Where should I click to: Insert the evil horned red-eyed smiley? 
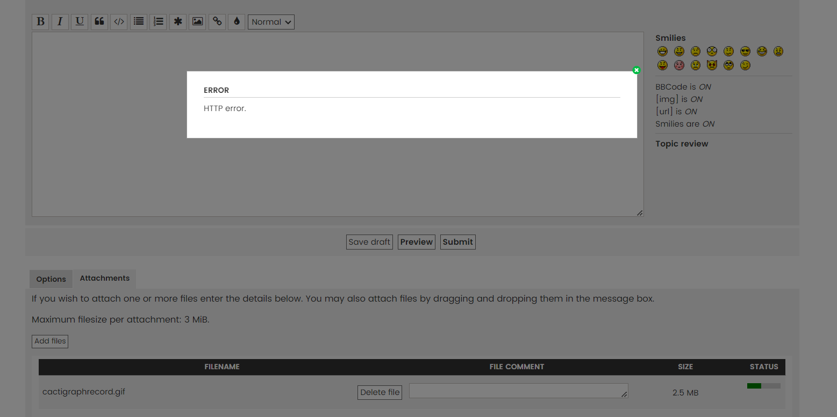point(712,65)
